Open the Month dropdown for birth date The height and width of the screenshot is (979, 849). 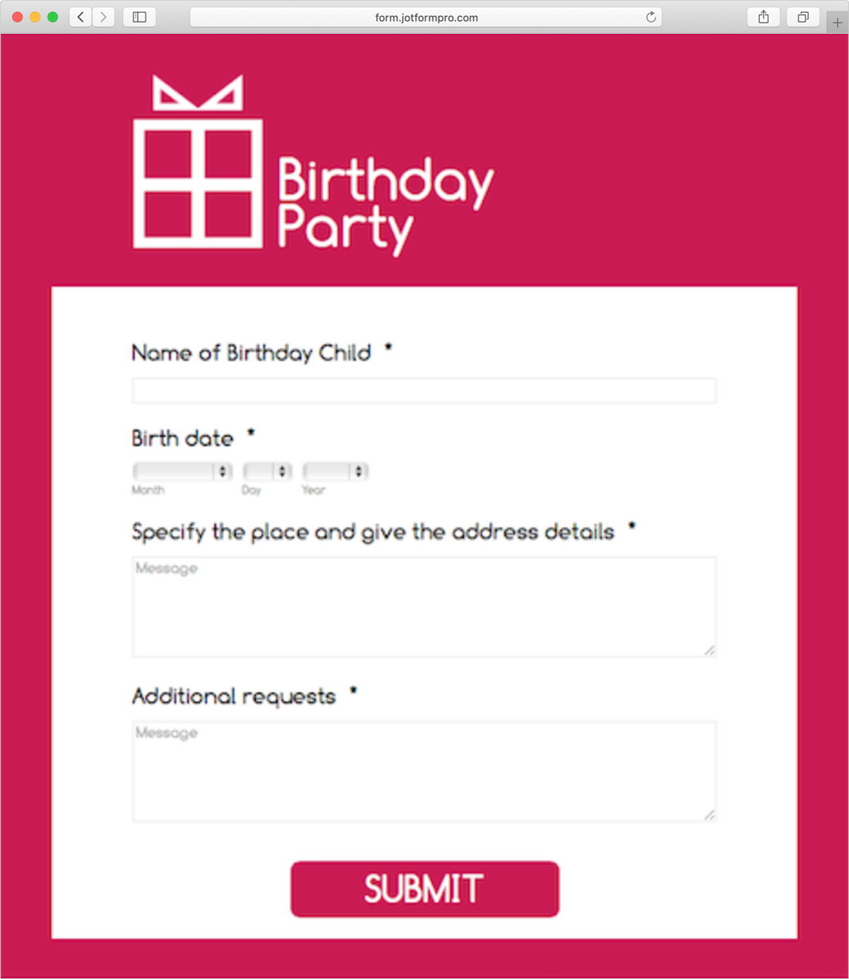point(182,471)
